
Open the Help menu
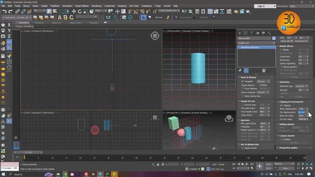pyautogui.click(x=175, y=6)
